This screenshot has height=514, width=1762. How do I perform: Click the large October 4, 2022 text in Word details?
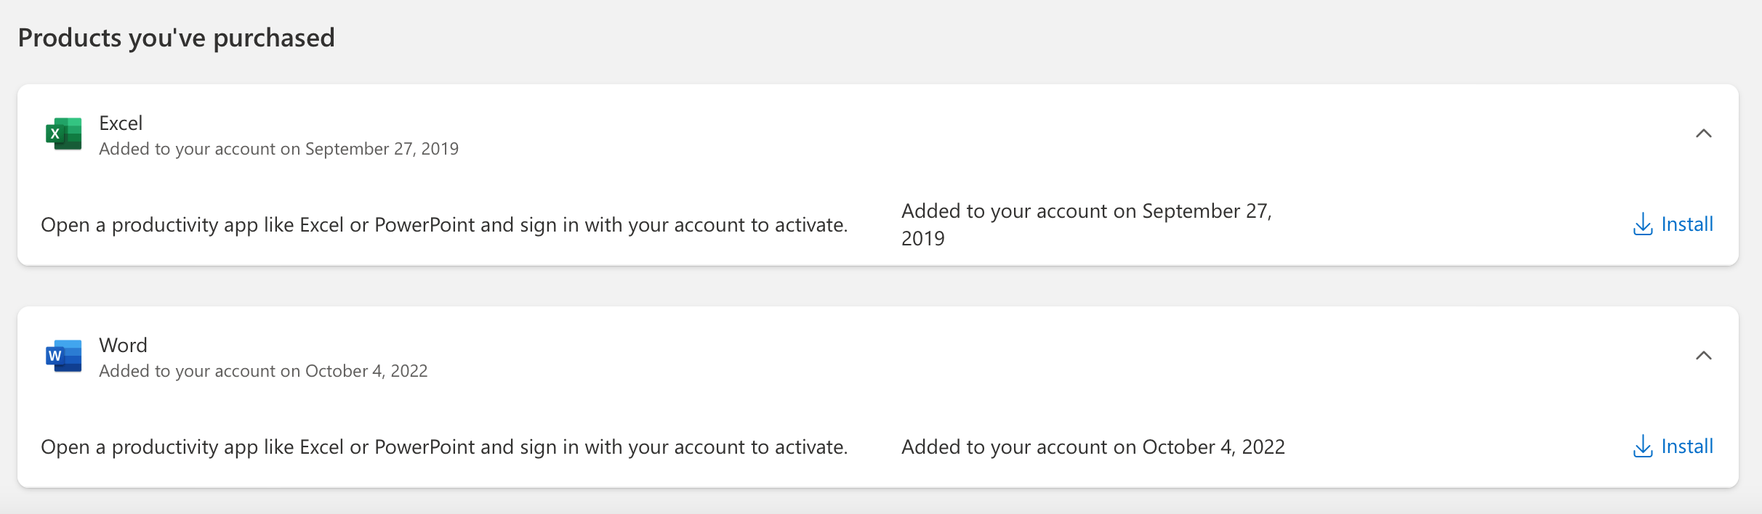tap(1093, 447)
